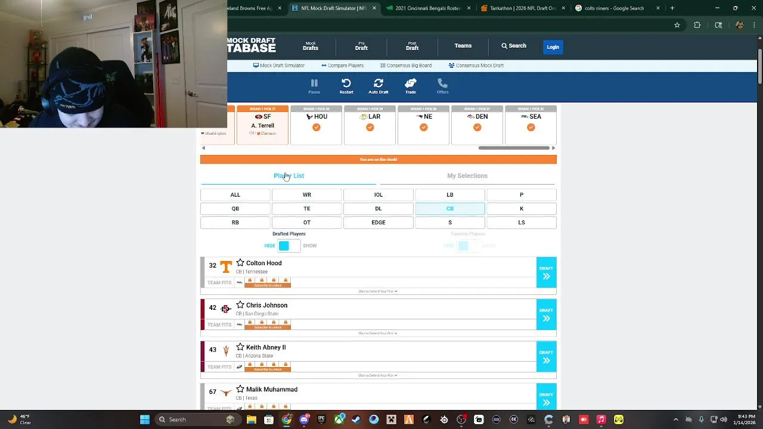The width and height of the screenshot is (763, 429).
Task: Toggle Favorite Players hide/show switch
Action: pos(468,245)
